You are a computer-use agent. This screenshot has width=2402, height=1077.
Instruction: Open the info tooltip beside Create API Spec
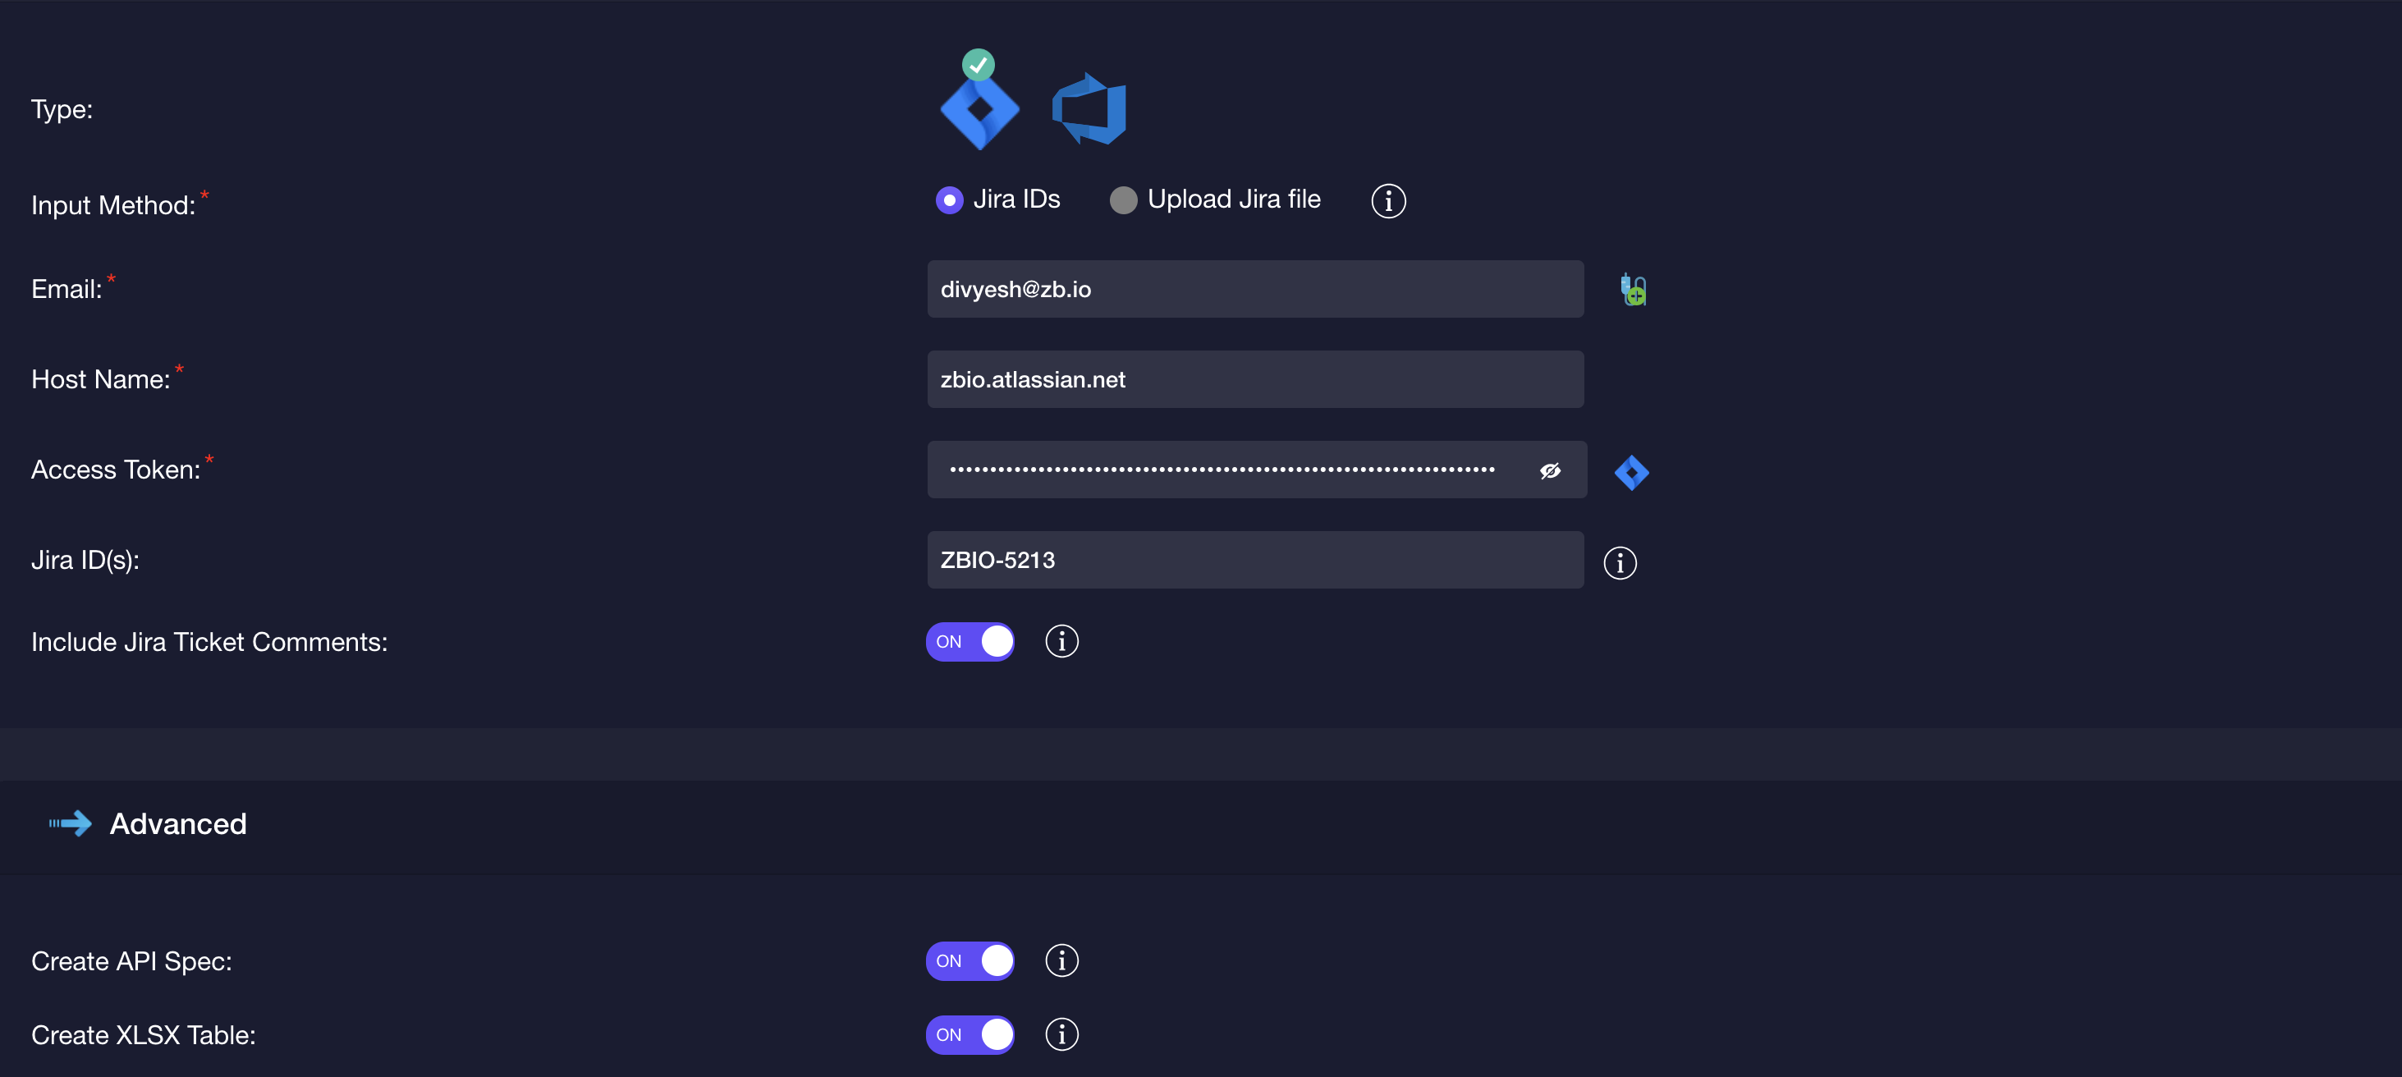point(1061,960)
